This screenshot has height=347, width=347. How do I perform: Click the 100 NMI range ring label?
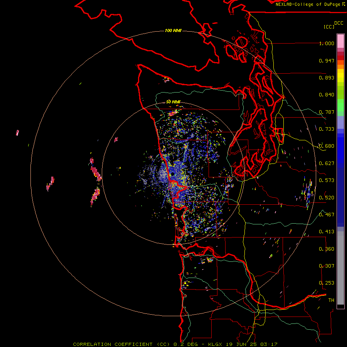tap(173, 30)
